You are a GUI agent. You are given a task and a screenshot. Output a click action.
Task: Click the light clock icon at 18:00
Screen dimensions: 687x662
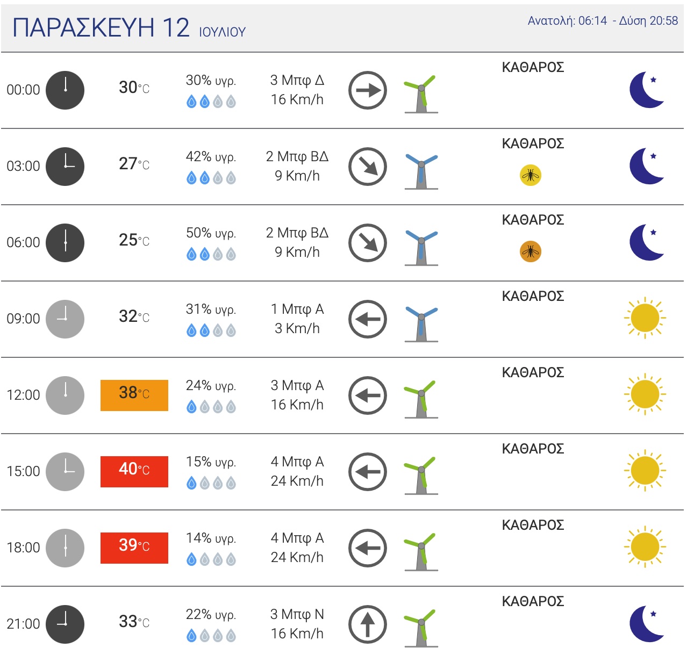coord(65,548)
